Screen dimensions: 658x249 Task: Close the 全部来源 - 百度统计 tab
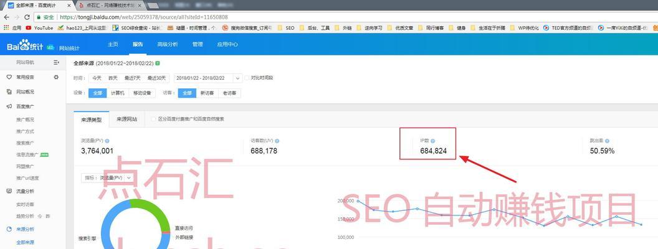point(69,6)
